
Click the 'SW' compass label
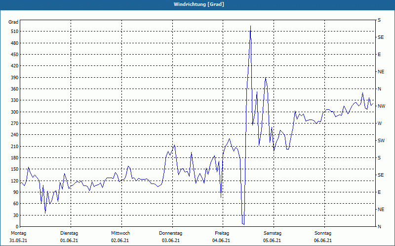pyautogui.click(x=381, y=141)
